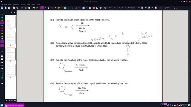Open the Tools menu
Image resolution: width=191 pixels, height=107 pixels.
[28, 5]
